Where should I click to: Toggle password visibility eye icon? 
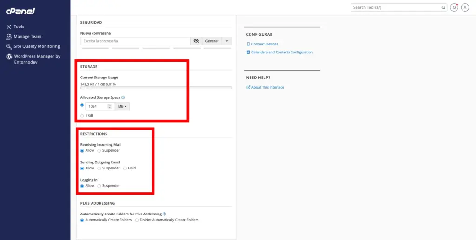tap(196, 41)
